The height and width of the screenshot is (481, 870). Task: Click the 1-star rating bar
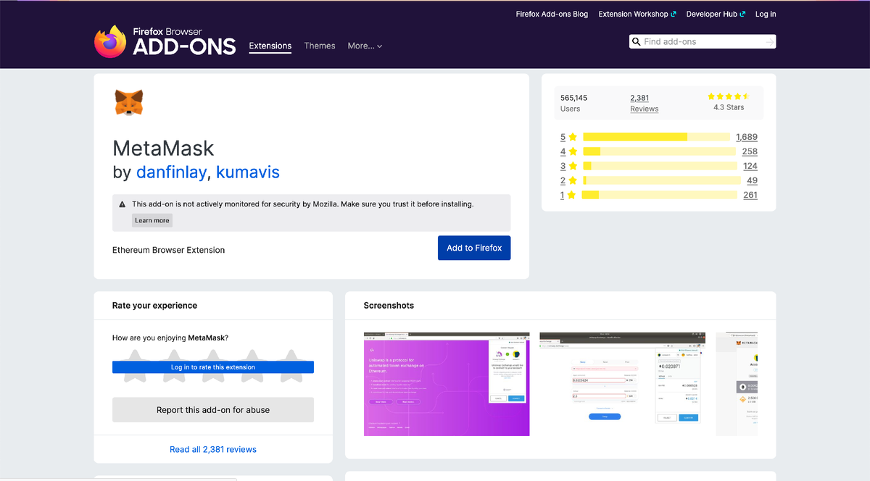(659, 195)
